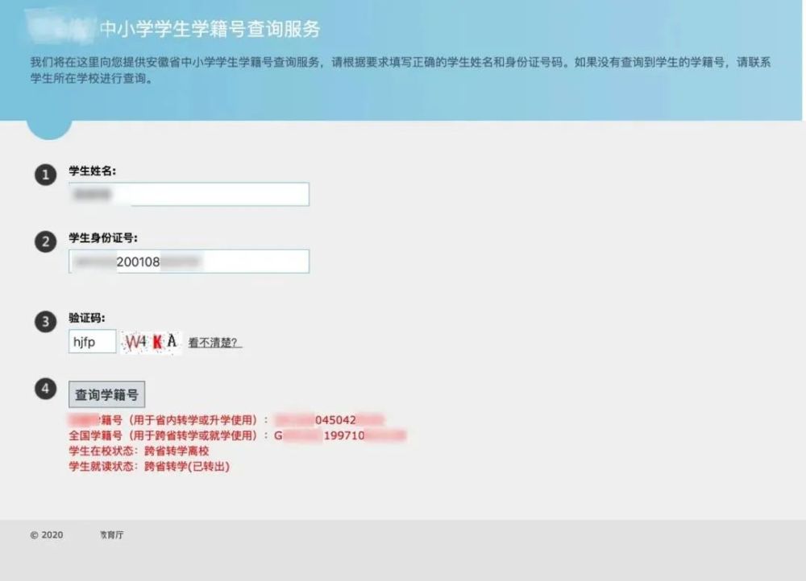Click the 看不清楚? refresh captcha link

214,342
